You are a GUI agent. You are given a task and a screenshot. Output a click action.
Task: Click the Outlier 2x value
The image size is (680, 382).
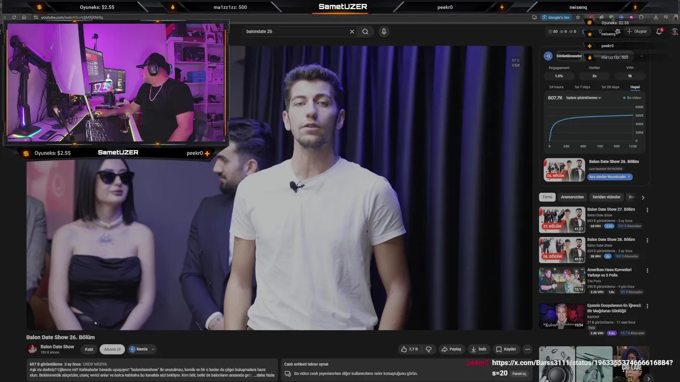[594, 76]
